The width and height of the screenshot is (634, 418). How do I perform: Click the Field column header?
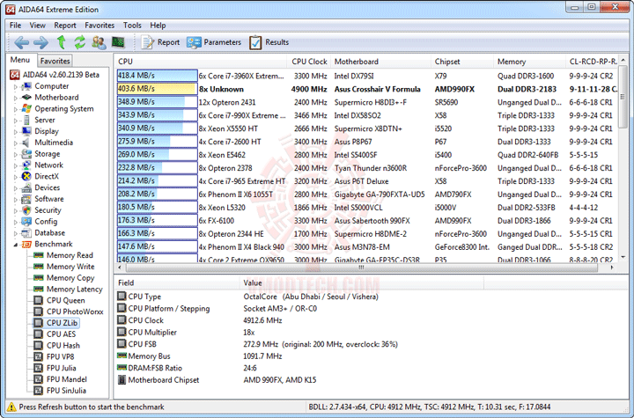point(176,283)
